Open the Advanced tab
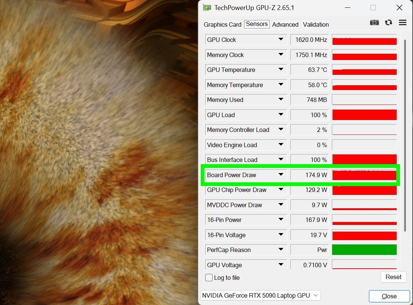Image resolution: width=413 pixels, height=305 pixels. pos(285,24)
